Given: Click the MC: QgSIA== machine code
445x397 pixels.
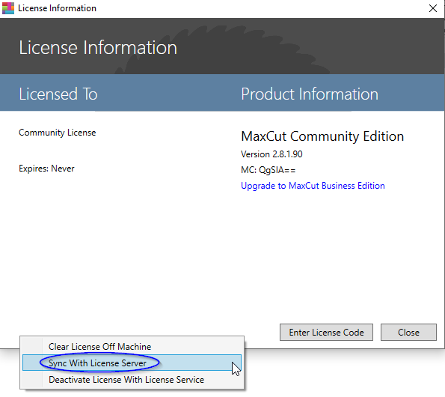Looking at the screenshot, I should 268,170.
